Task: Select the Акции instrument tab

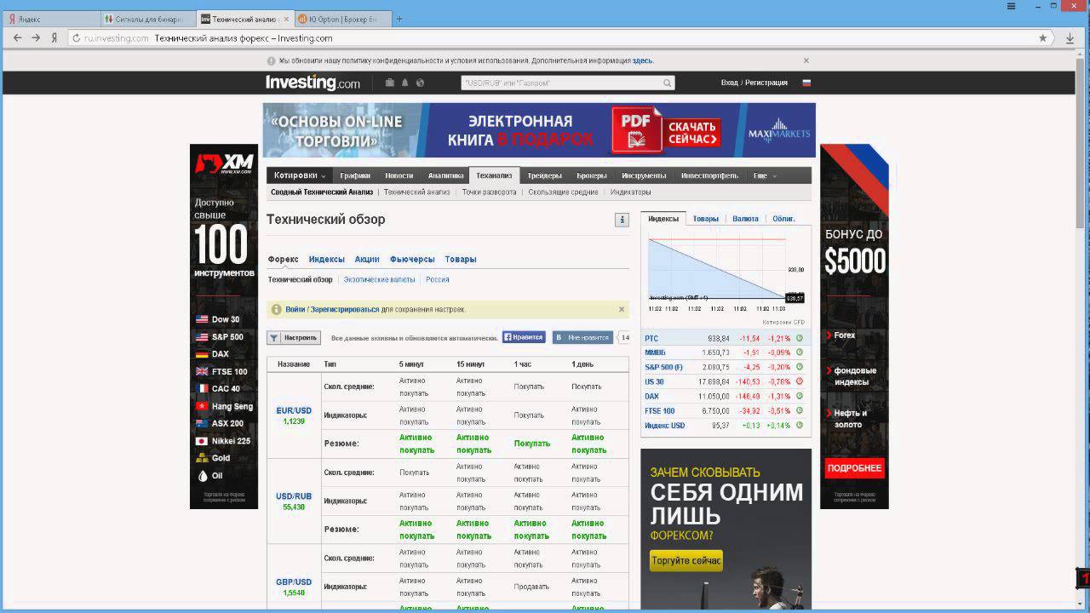Action: [x=367, y=259]
